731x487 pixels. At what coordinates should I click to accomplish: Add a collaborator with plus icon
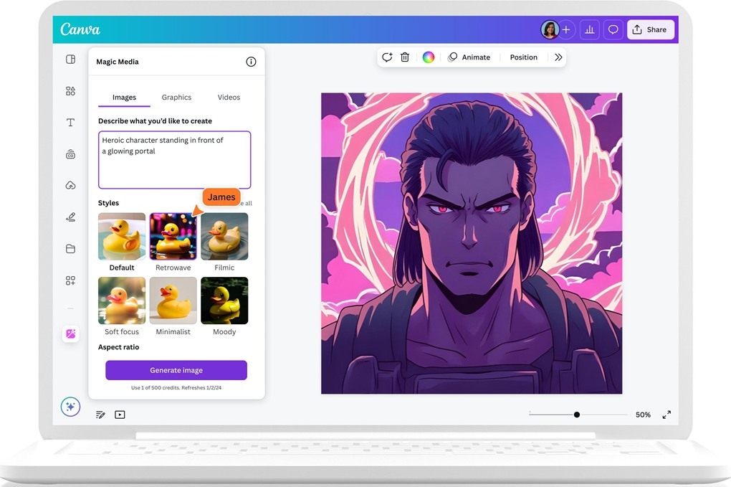(x=566, y=30)
